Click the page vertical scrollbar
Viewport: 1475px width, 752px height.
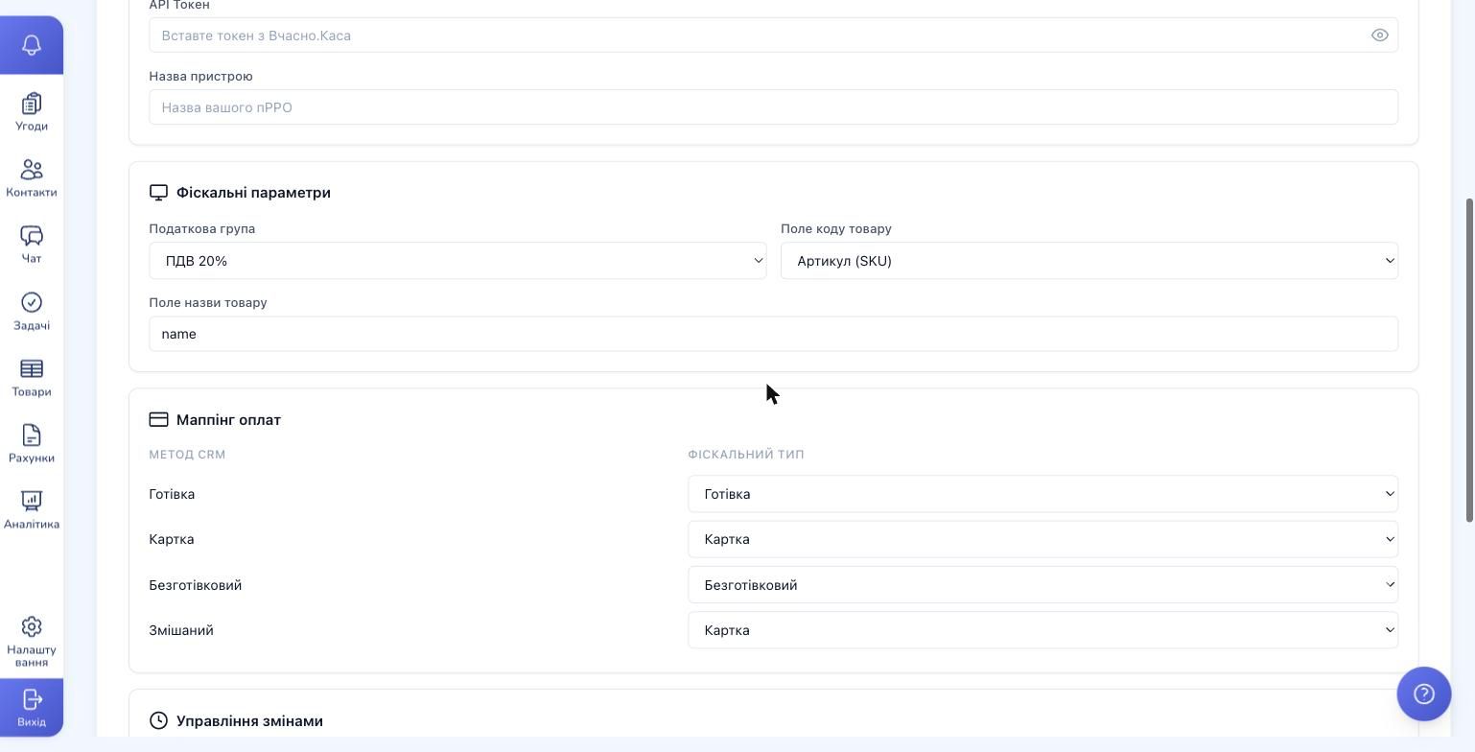pos(1468,361)
